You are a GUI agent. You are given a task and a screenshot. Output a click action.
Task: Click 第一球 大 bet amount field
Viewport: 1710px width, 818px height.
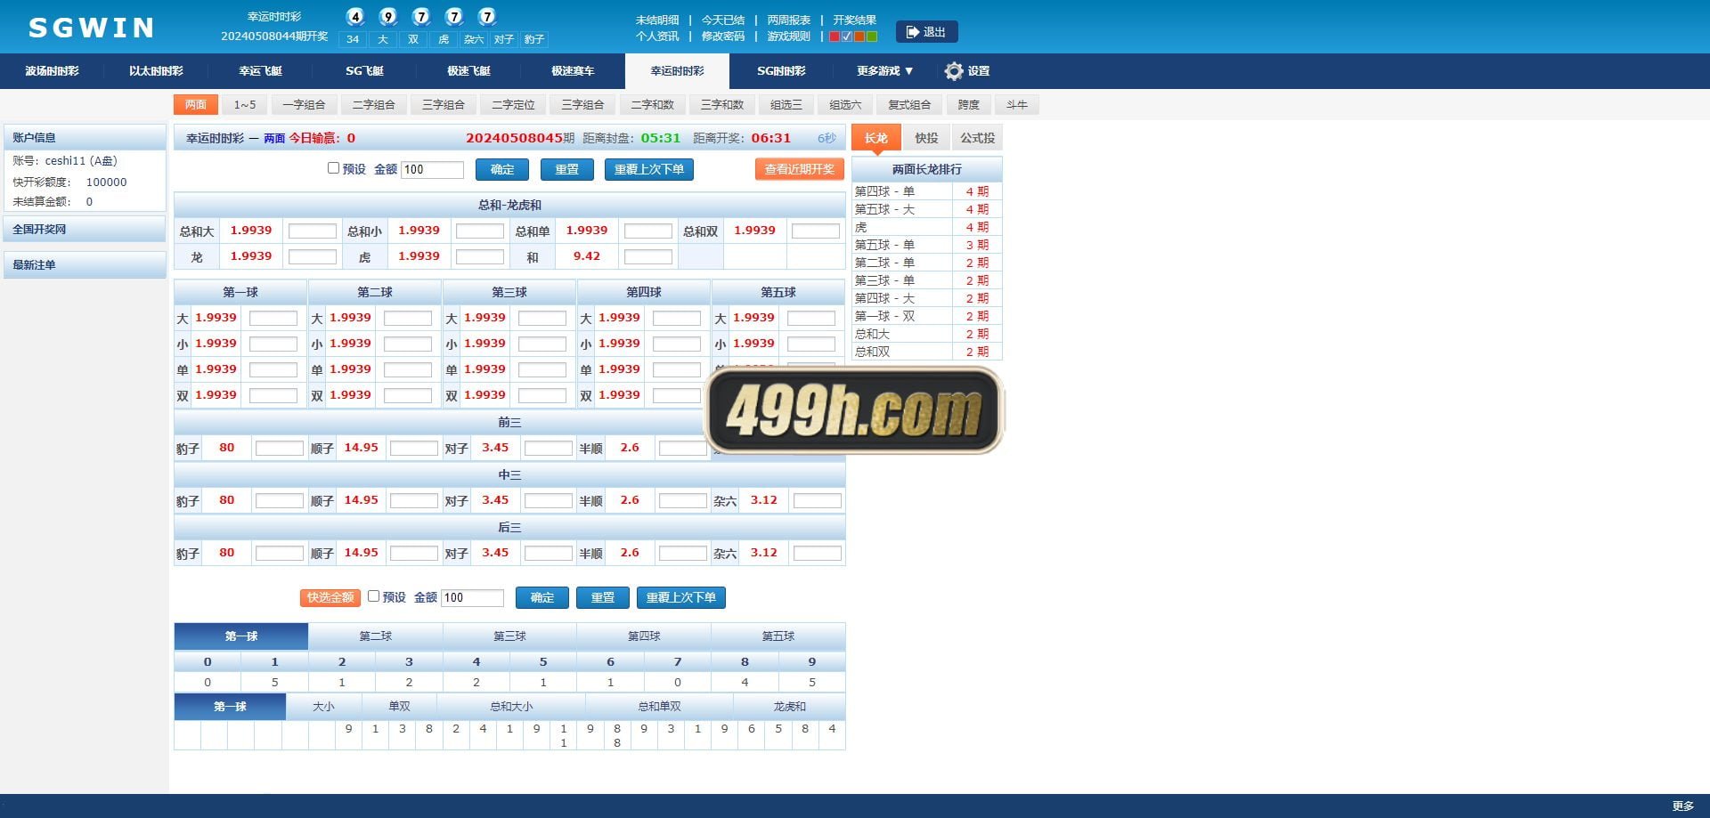coord(273,319)
